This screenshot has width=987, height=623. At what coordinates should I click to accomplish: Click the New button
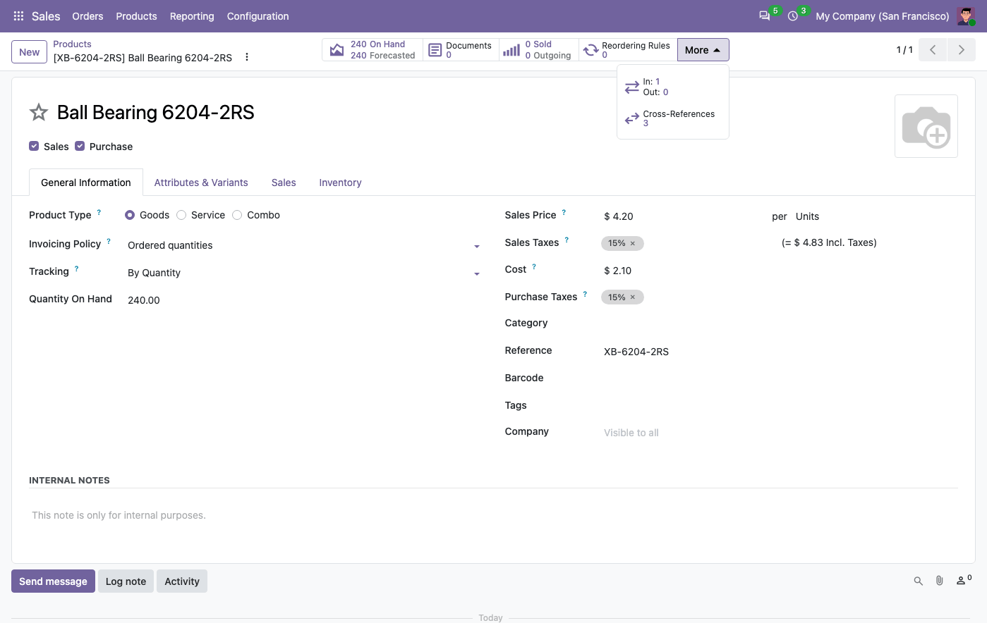[30, 52]
